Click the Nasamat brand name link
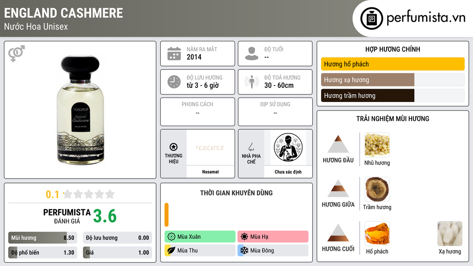473x266 pixels. coord(210,172)
